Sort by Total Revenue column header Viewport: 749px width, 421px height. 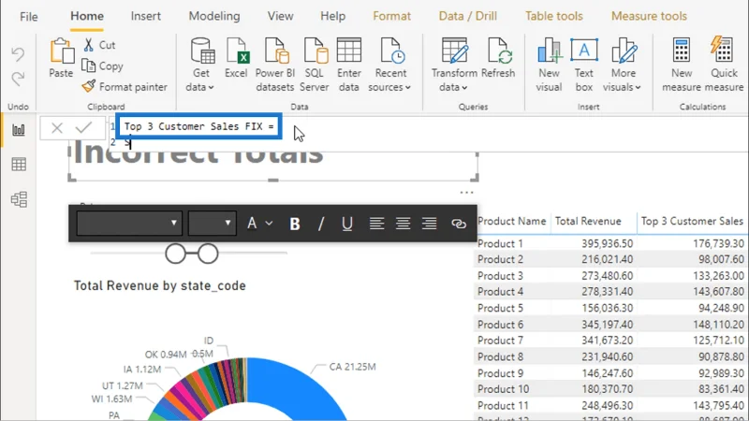[588, 221]
